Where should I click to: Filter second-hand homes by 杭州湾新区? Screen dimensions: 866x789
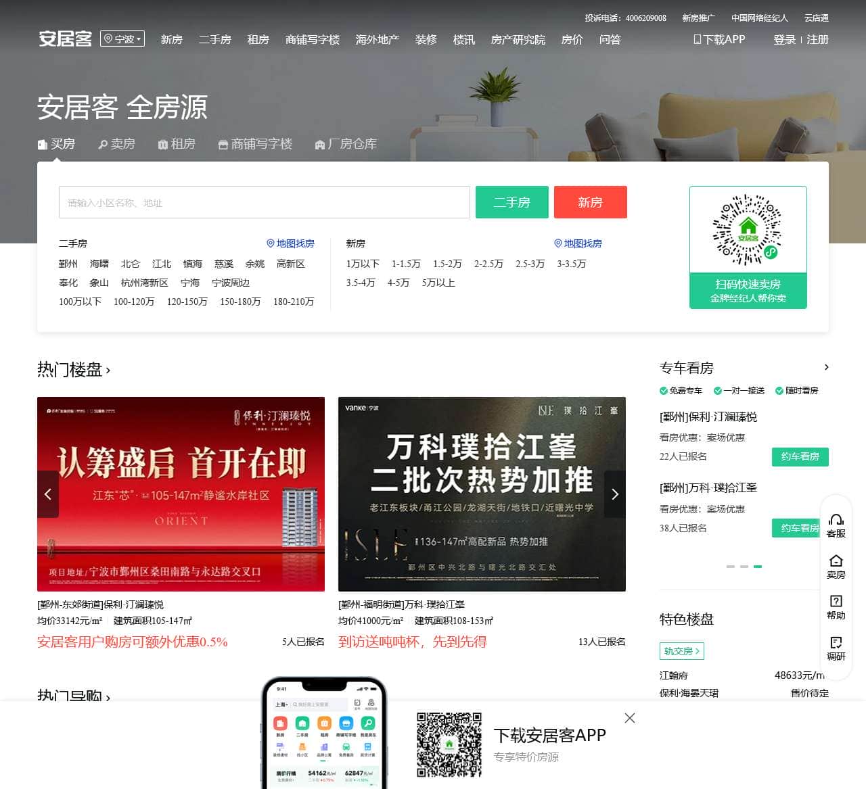point(145,283)
